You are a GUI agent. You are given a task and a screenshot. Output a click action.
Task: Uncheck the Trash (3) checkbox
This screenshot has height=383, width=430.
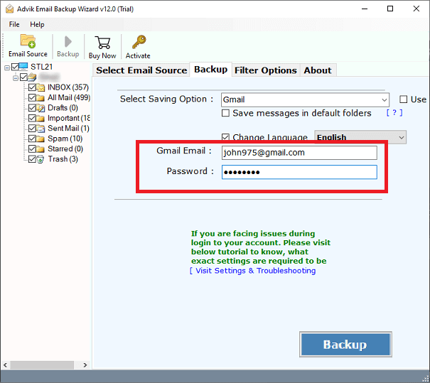[32, 159]
